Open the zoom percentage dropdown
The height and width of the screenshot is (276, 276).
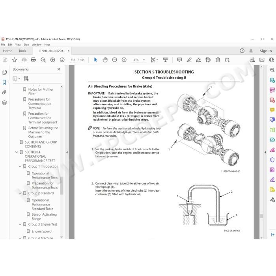pos(144,60)
